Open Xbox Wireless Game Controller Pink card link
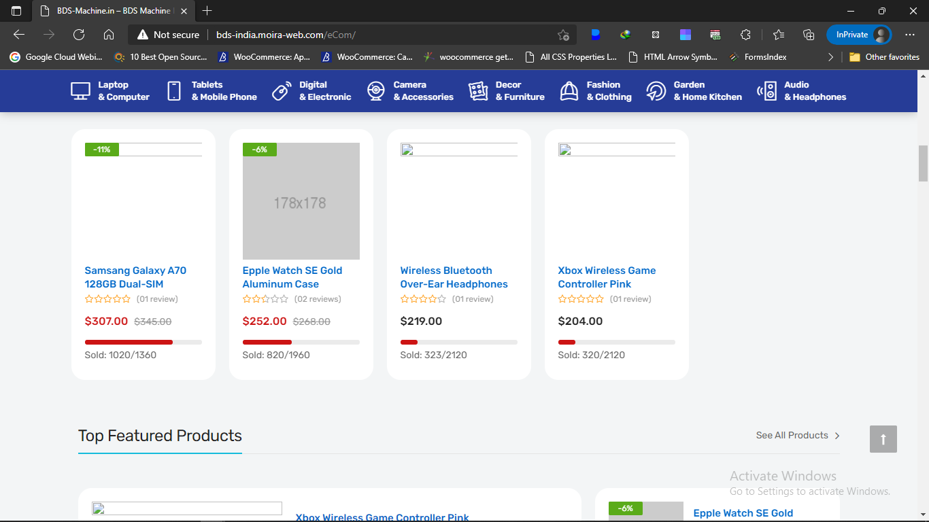929x522 pixels. pyautogui.click(x=607, y=277)
